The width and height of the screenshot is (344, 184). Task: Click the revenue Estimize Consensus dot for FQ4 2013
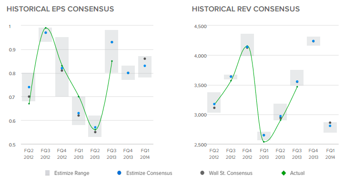pyautogui.click(x=314, y=41)
